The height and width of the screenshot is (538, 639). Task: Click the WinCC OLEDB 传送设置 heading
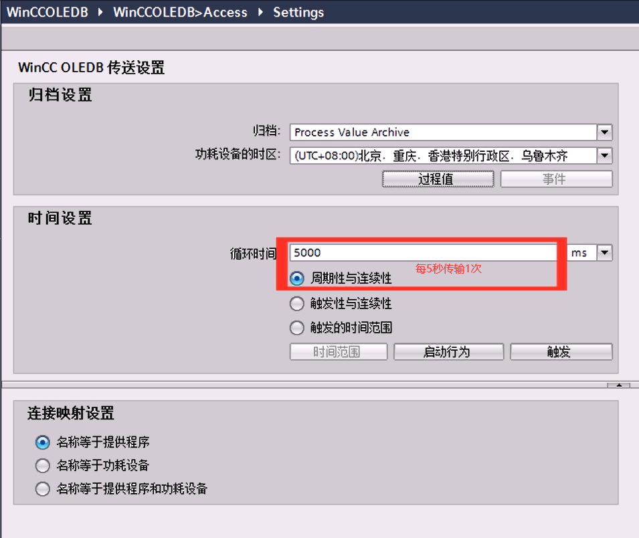click(x=91, y=68)
